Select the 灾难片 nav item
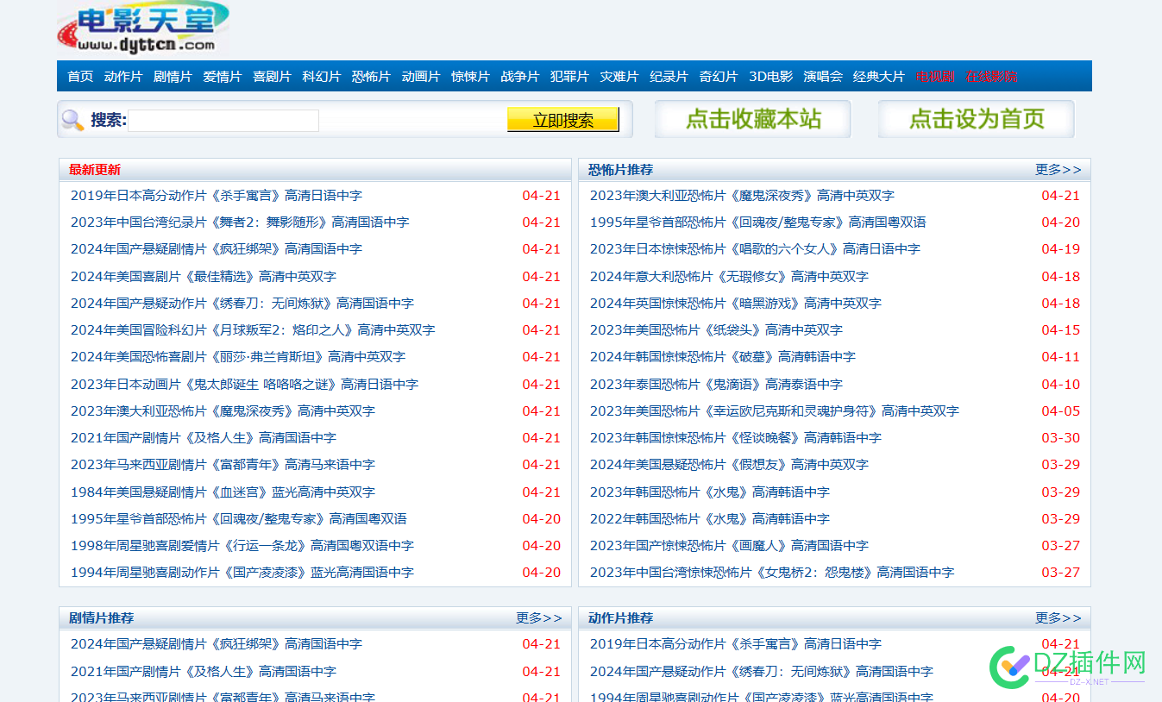The image size is (1162, 702). (x=619, y=77)
